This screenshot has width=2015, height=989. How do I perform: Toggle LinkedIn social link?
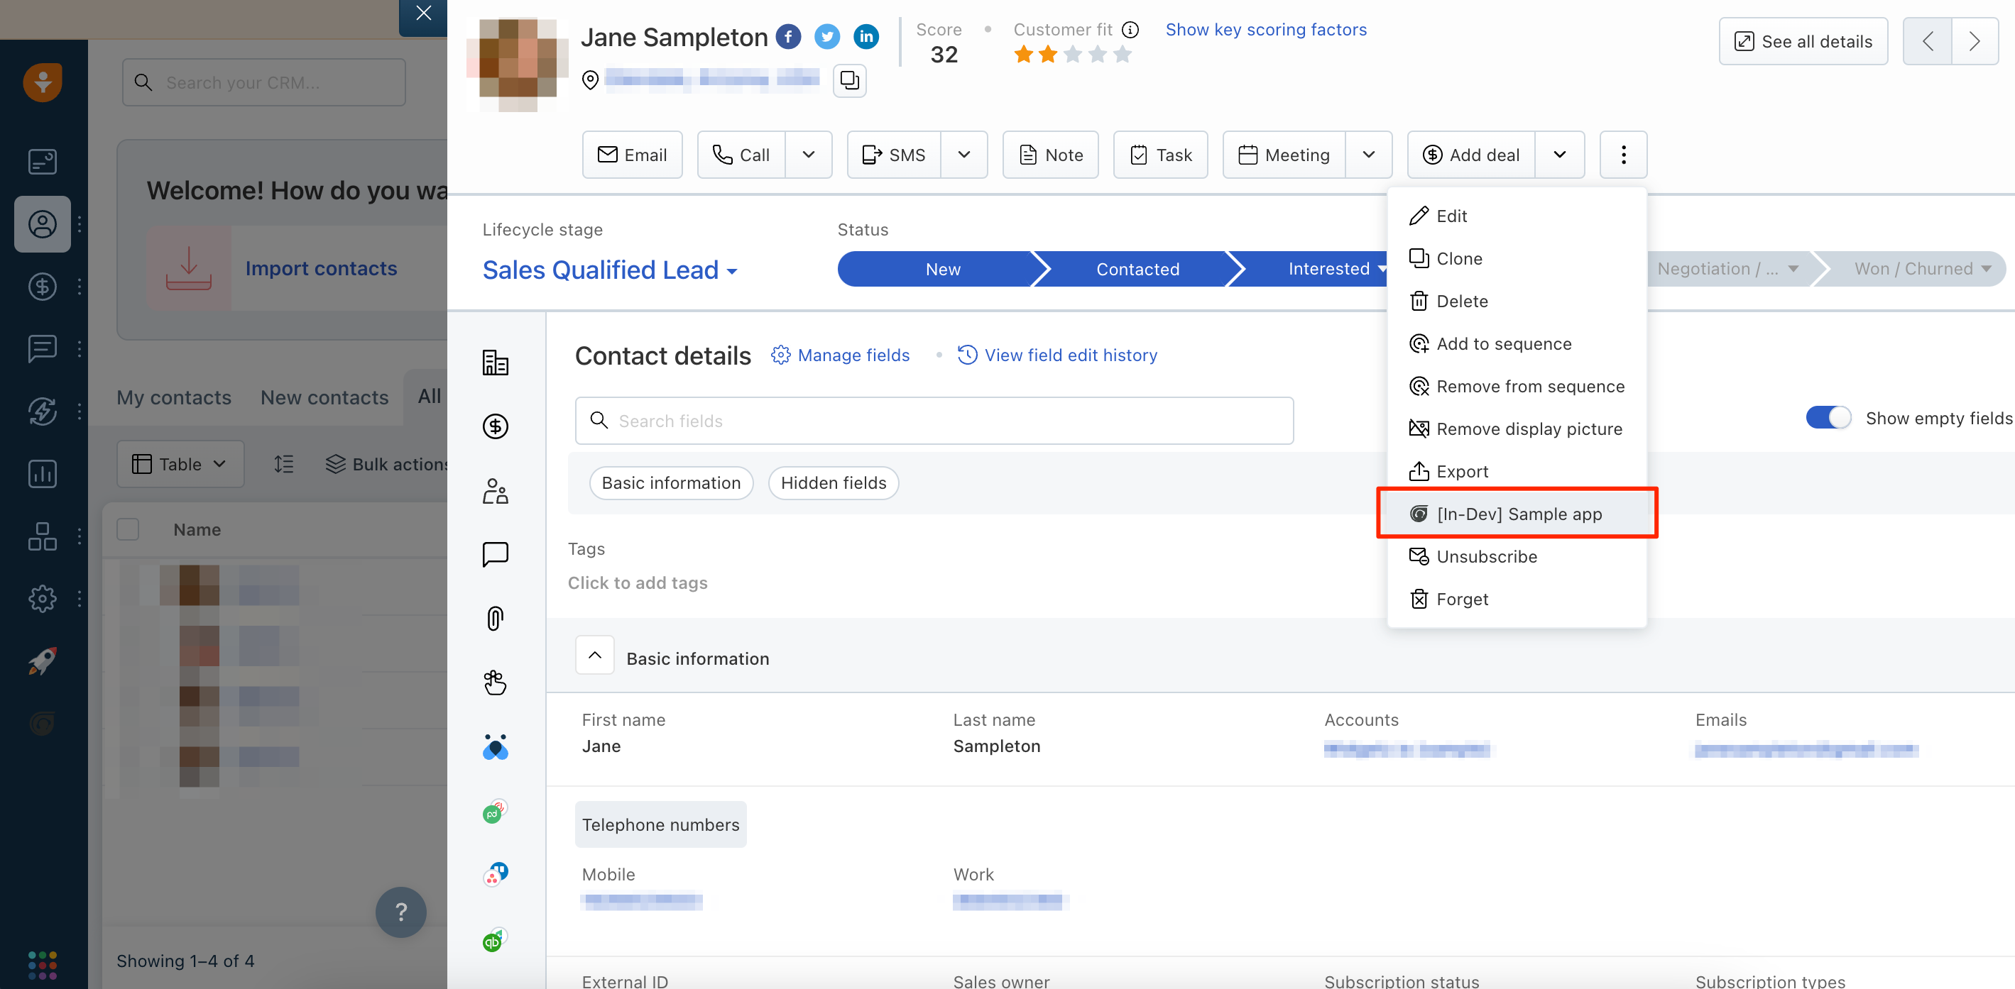(866, 36)
